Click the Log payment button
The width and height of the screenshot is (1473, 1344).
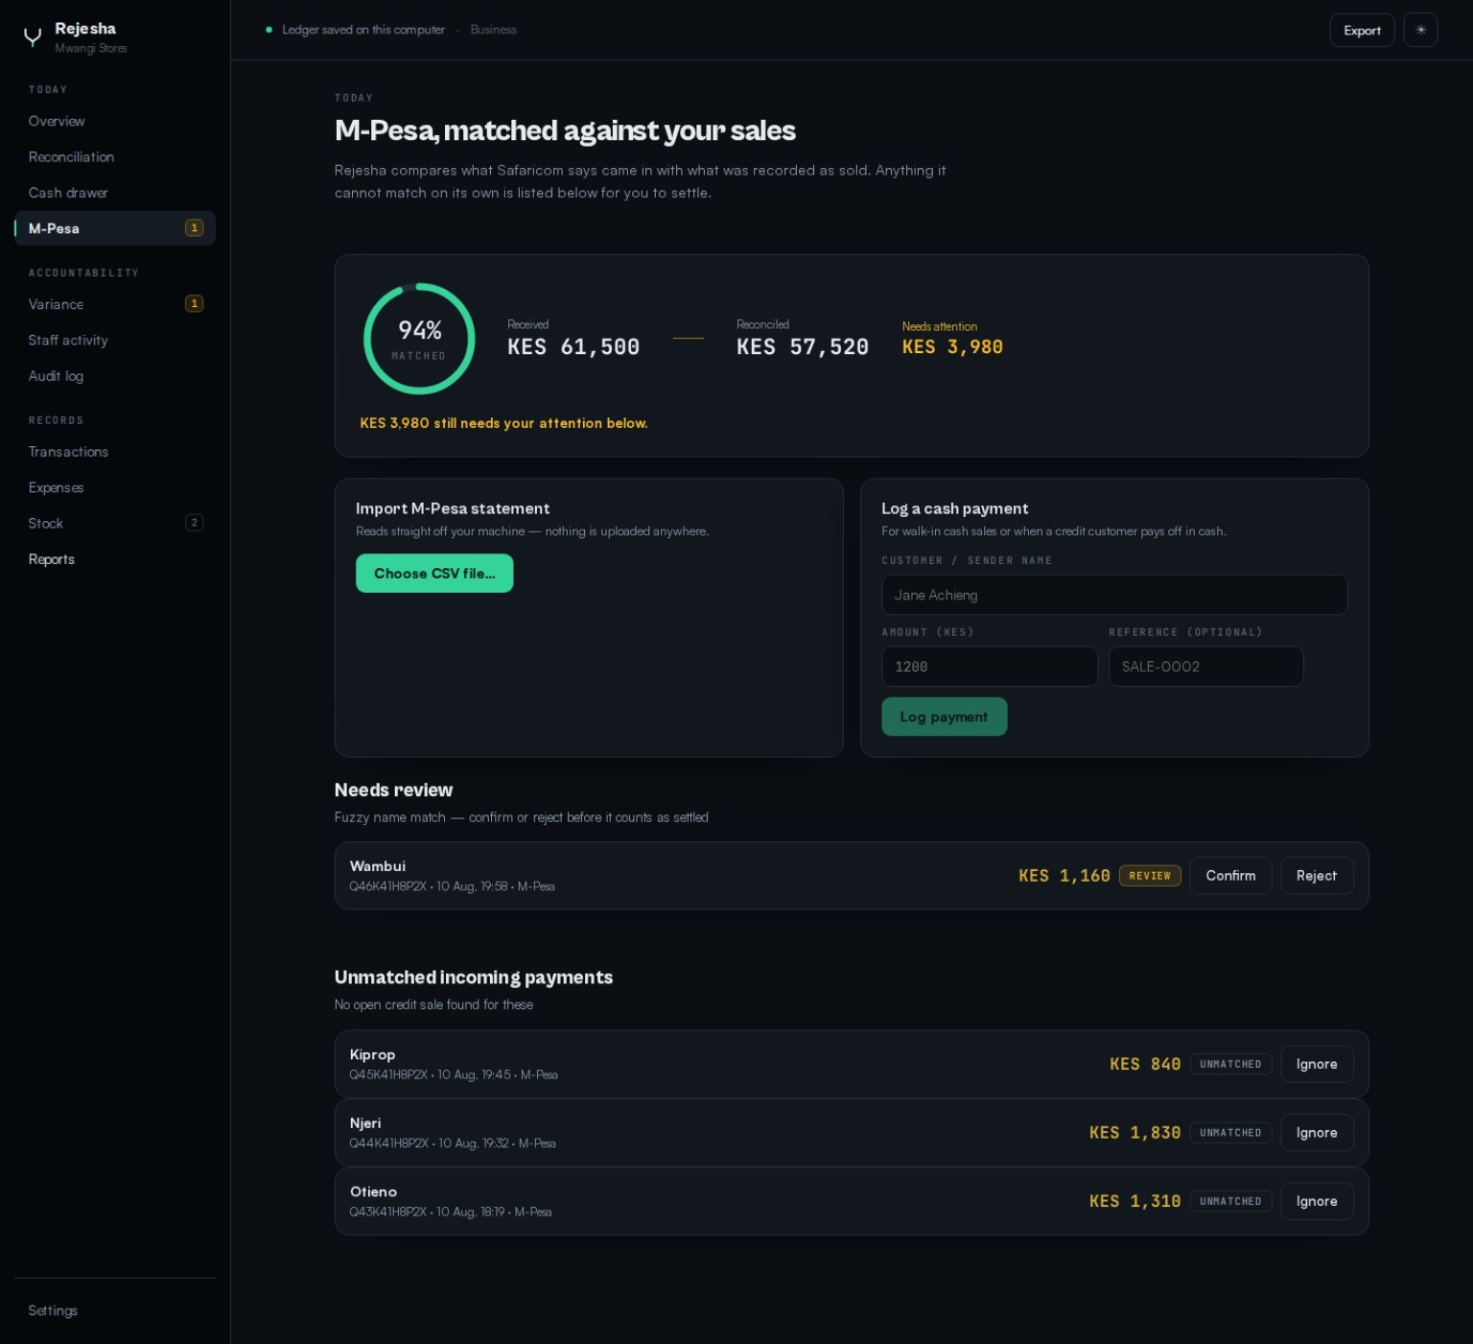click(x=944, y=717)
